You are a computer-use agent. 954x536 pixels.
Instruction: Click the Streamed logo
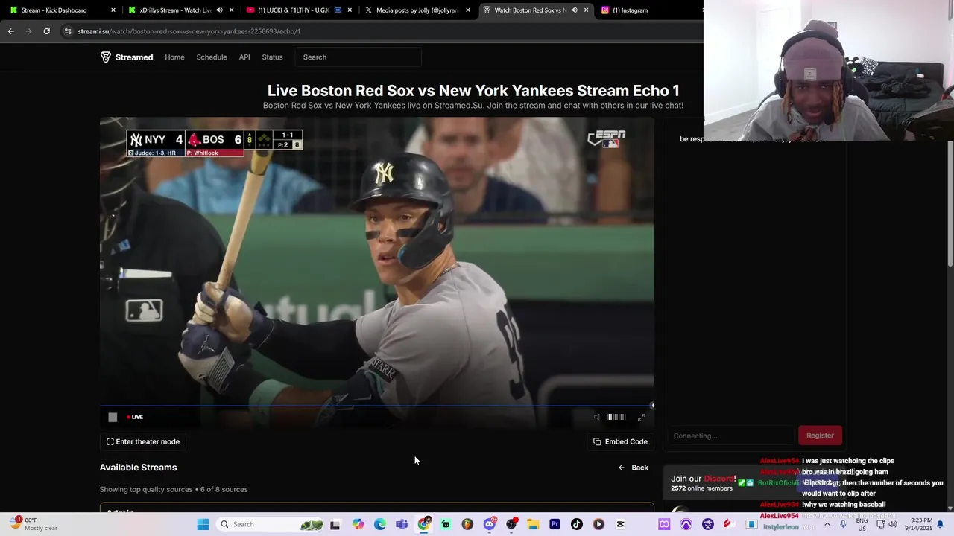tap(127, 57)
